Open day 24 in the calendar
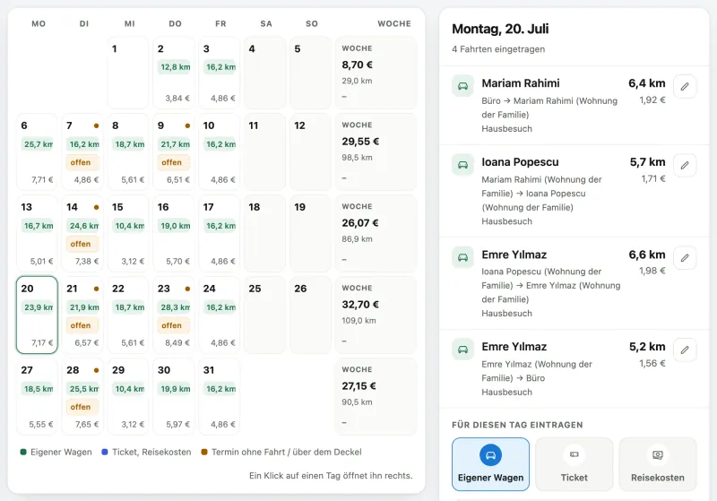The height and width of the screenshot is (501, 717). pos(220,315)
